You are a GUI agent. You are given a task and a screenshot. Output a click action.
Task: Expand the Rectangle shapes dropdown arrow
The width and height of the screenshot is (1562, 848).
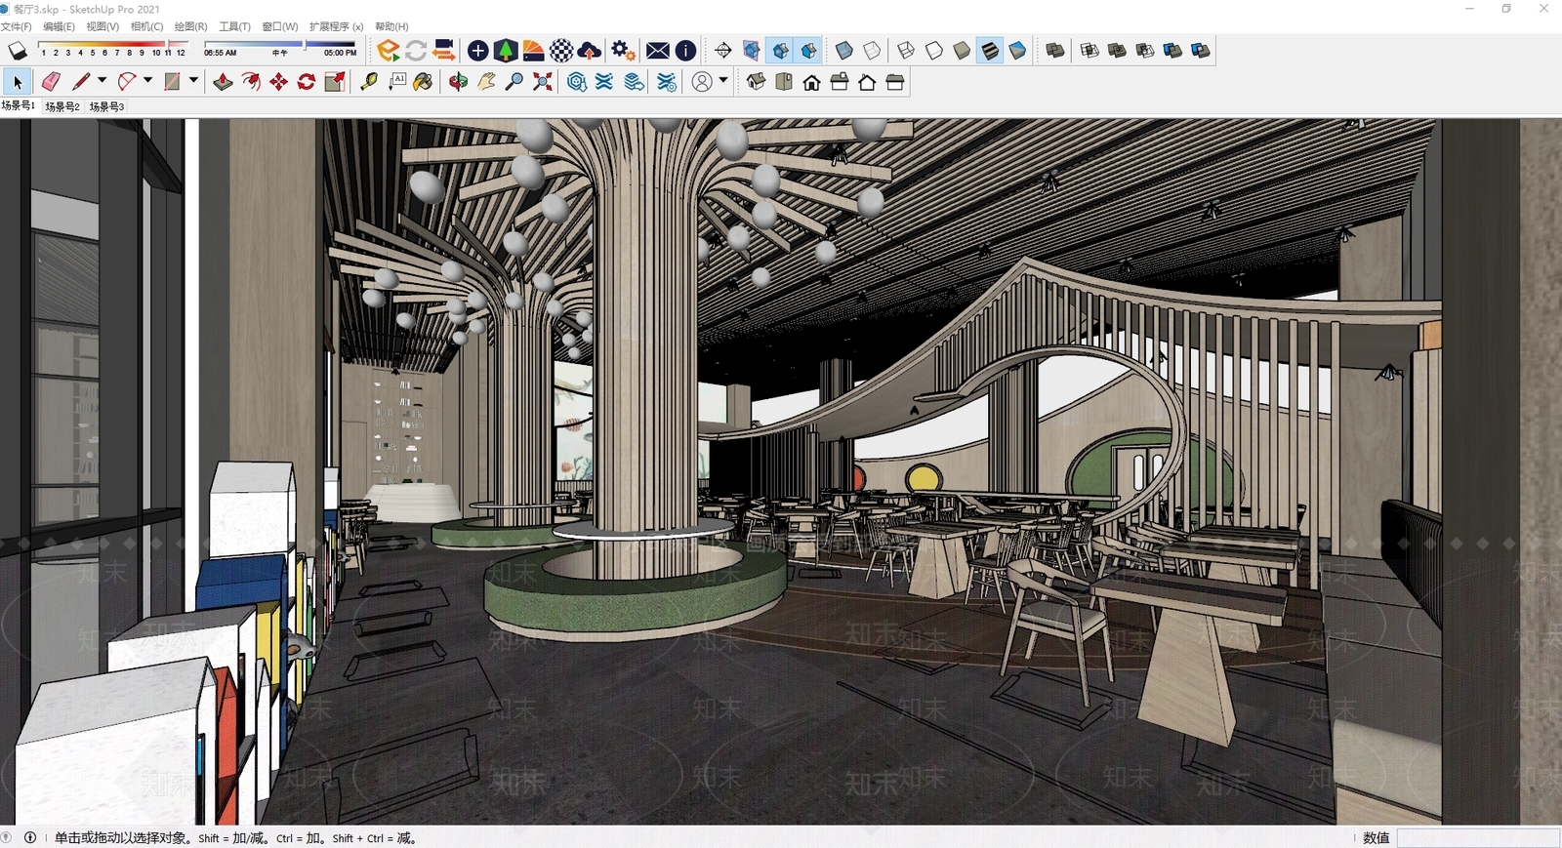point(193,81)
